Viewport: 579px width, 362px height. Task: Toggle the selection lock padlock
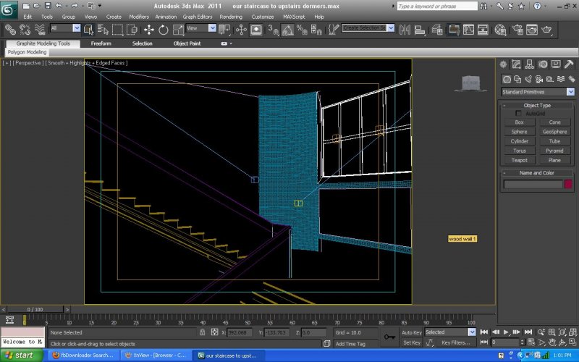[x=203, y=332]
